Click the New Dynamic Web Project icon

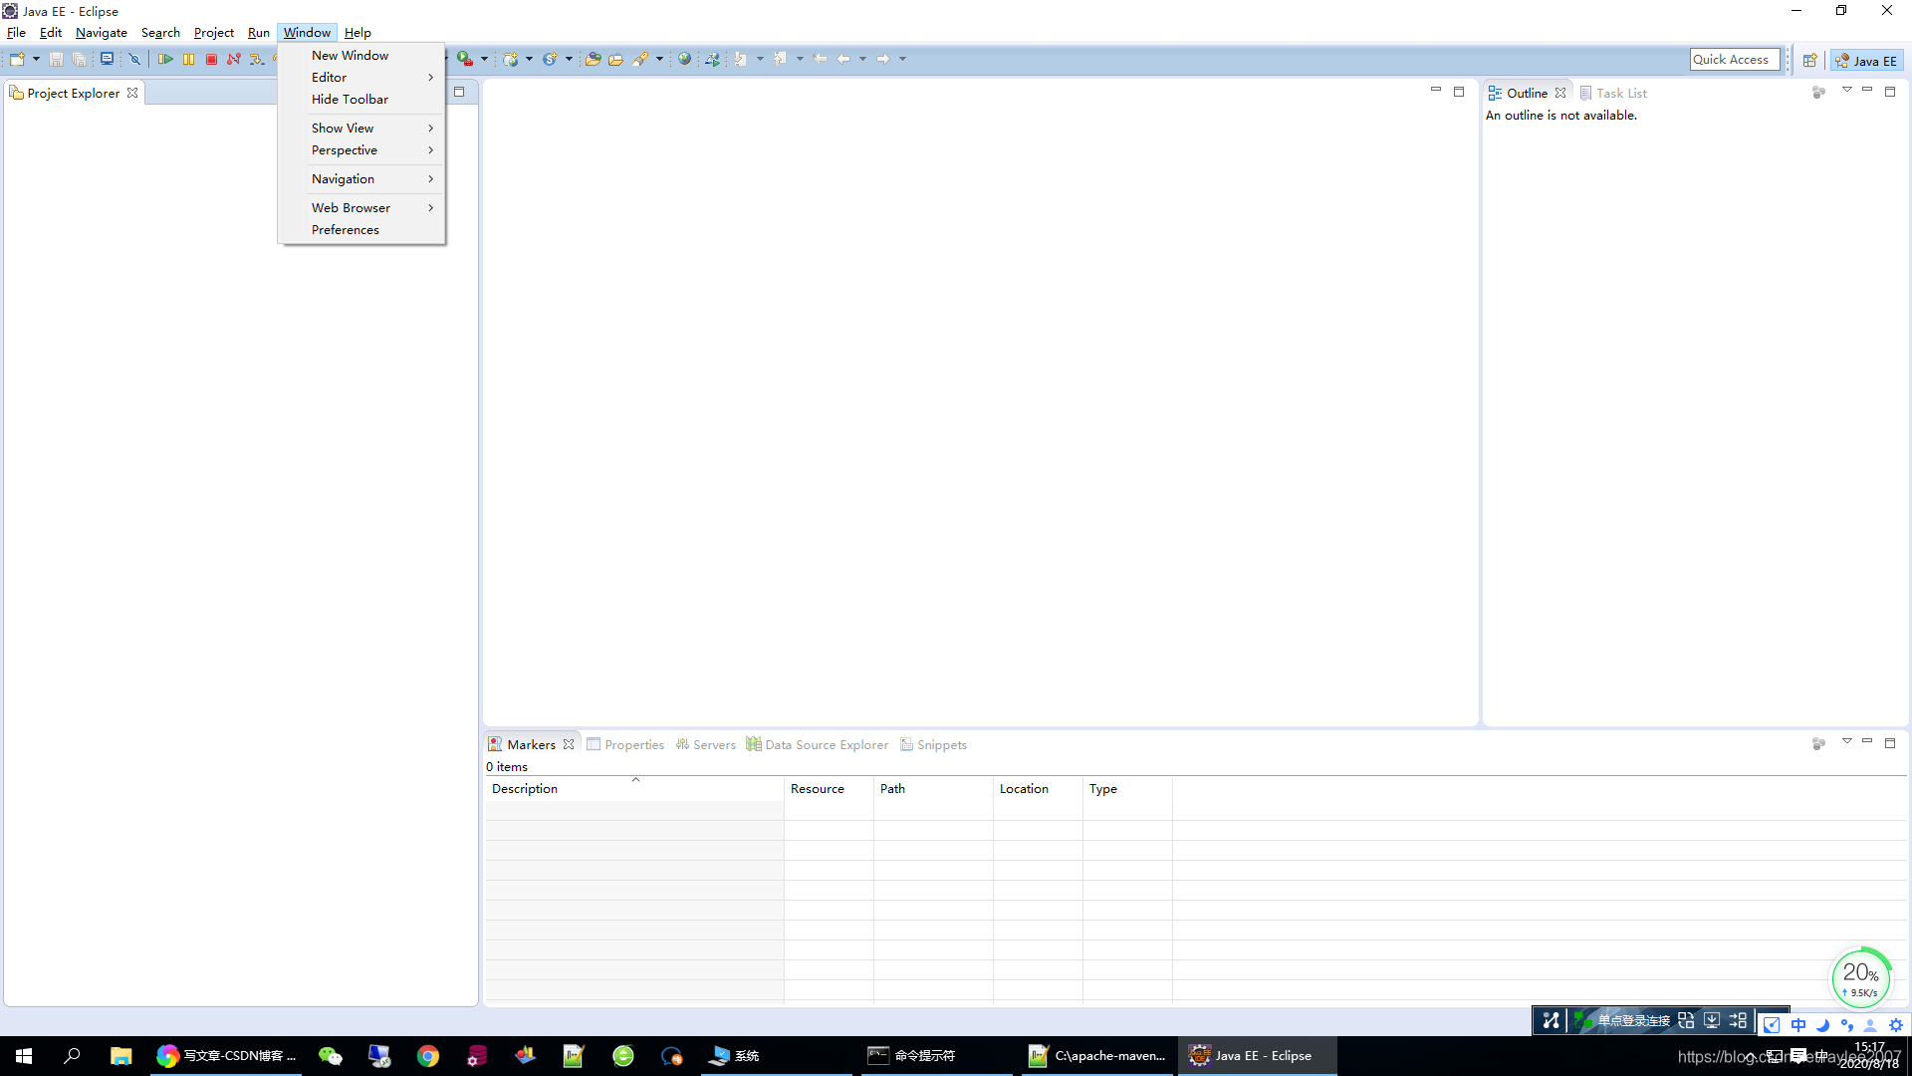[x=510, y=60]
